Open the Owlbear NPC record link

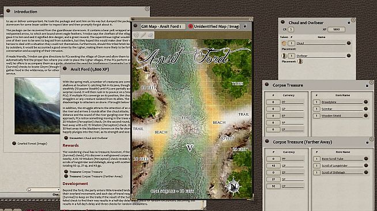349,55
